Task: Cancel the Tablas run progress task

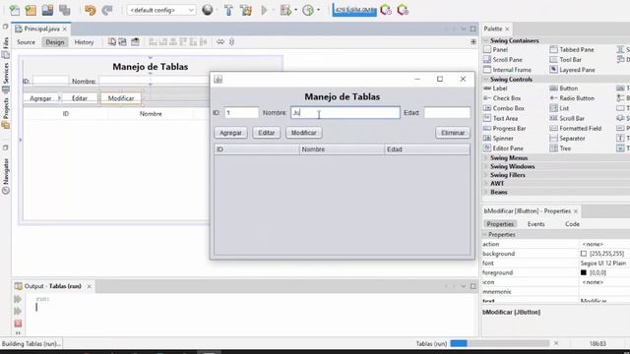Action: coord(556,343)
